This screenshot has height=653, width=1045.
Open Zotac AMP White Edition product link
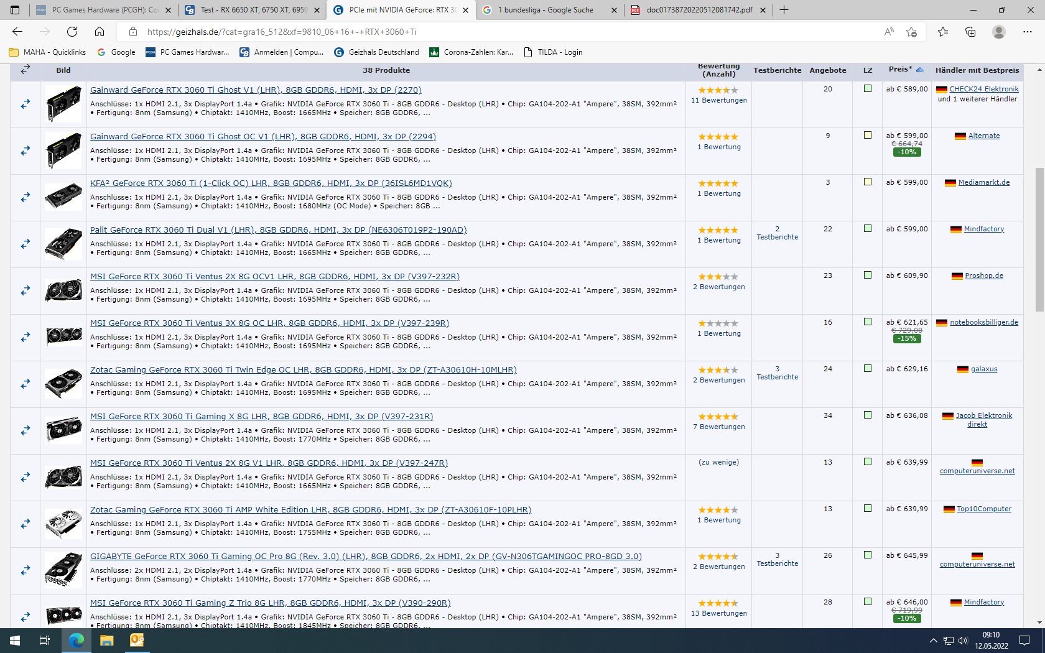(x=310, y=509)
